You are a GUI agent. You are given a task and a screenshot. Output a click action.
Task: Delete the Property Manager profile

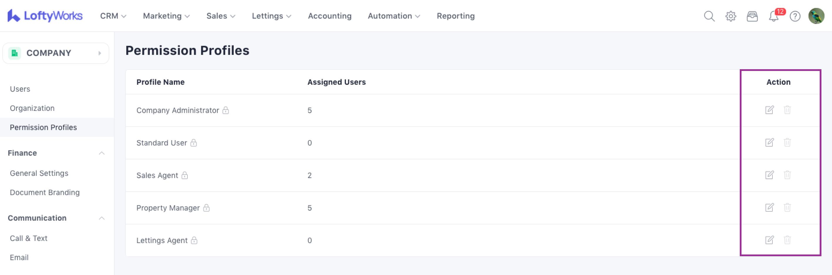[x=787, y=208]
